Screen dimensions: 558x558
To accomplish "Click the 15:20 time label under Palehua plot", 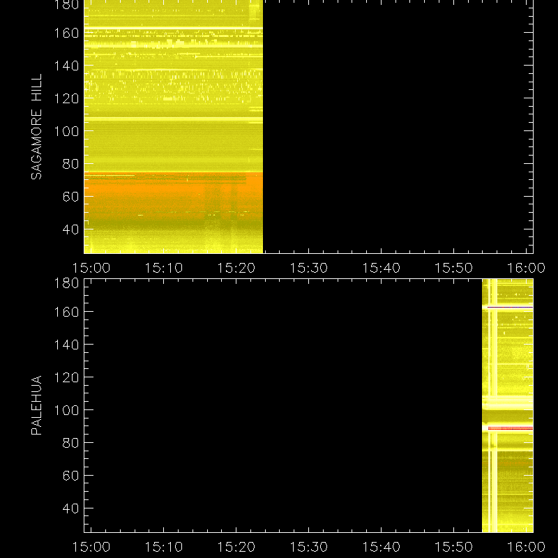I will [x=236, y=547].
